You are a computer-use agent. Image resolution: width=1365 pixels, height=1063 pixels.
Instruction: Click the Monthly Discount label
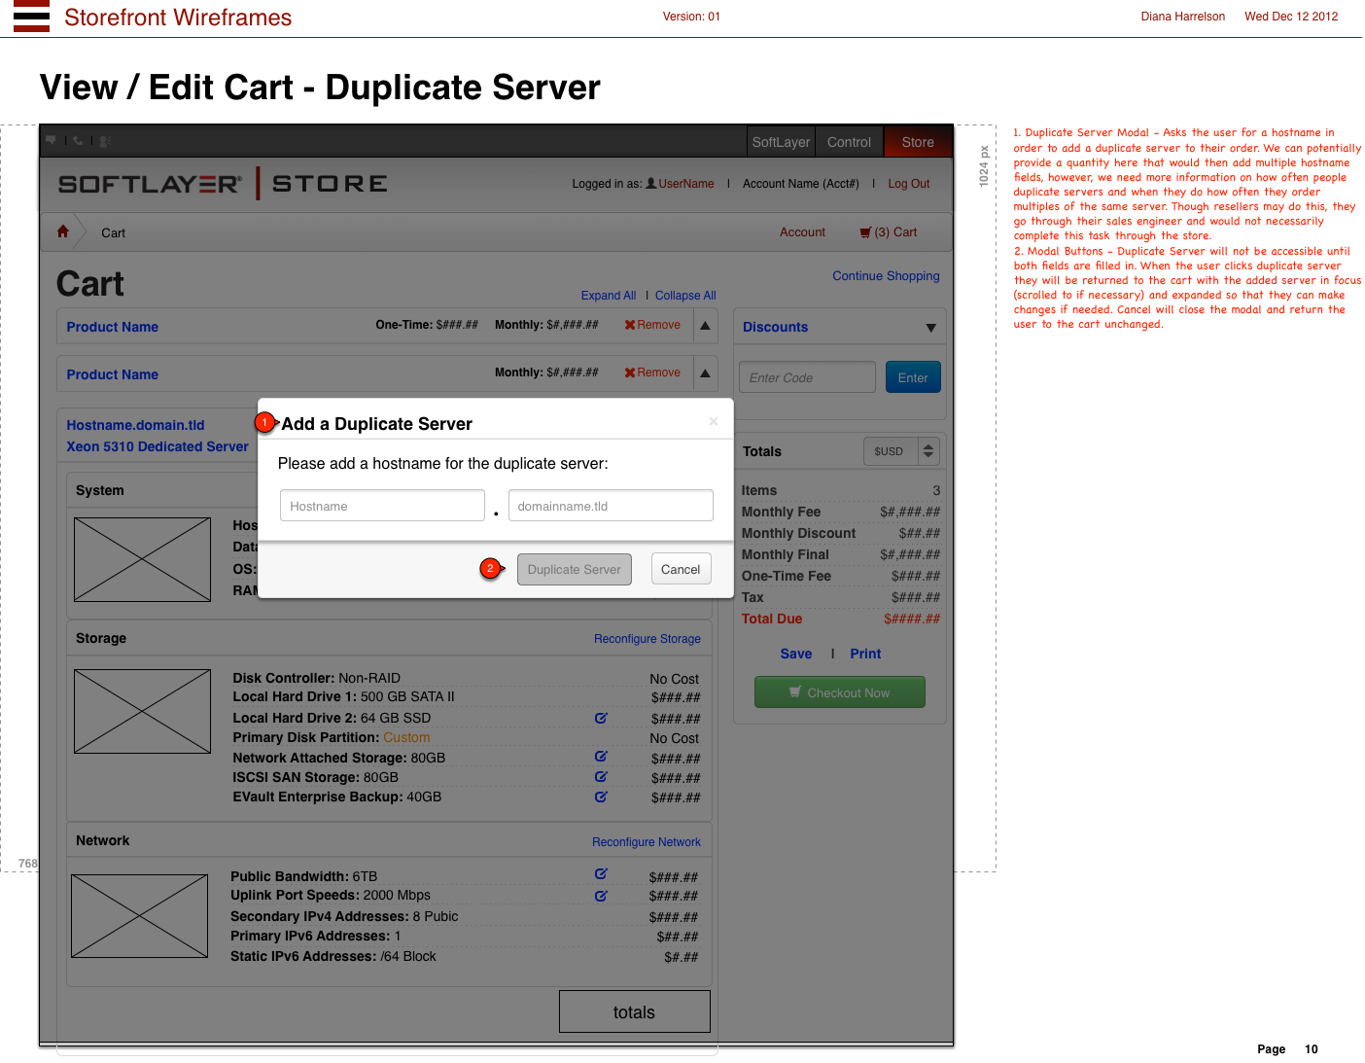point(798,533)
